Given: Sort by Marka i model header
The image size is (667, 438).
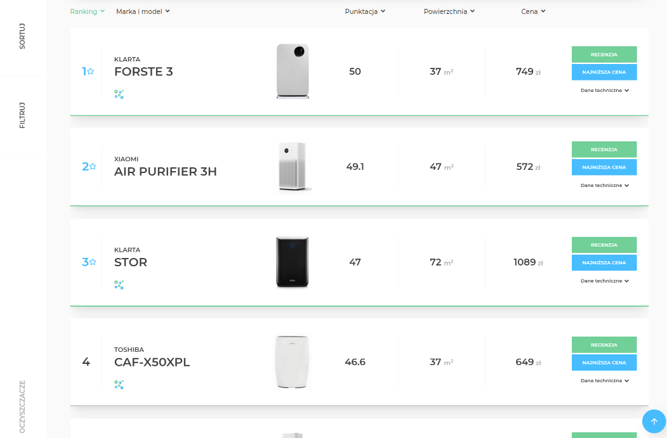Looking at the screenshot, I should coord(143,11).
